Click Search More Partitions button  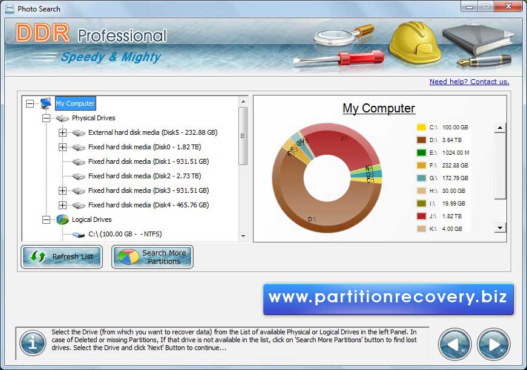coord(152,257)
